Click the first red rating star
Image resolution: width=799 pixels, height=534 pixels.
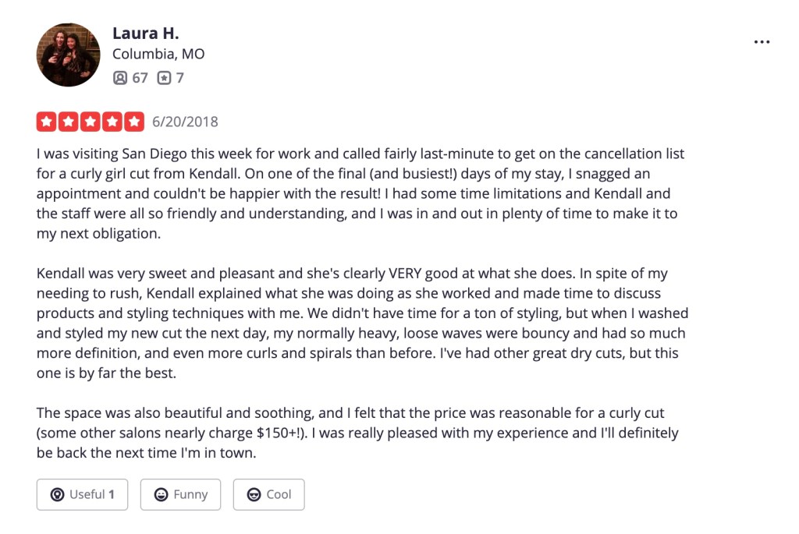(x=46, y=122)
